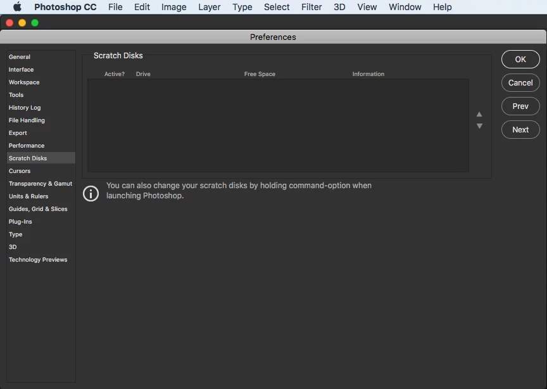
Task: Open the 3D menu in menu bar
Action: click(339, 7)
